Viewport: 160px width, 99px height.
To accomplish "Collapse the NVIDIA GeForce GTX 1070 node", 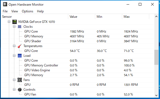I will pos(9,22).
